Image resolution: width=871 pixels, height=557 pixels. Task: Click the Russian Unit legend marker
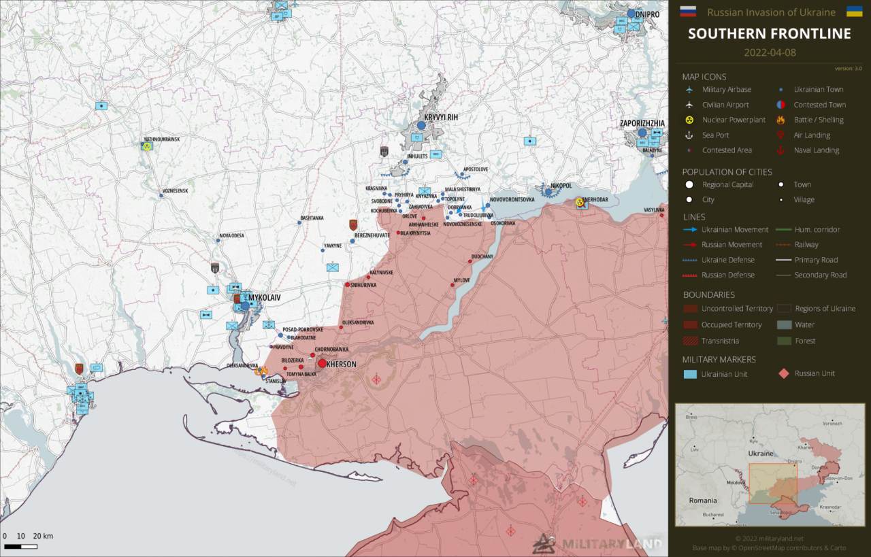tap(783, 373)
